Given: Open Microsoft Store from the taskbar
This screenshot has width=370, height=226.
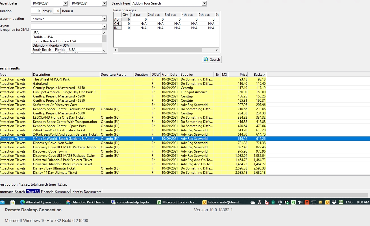Looking at the screenshot, I should point(12,202).
